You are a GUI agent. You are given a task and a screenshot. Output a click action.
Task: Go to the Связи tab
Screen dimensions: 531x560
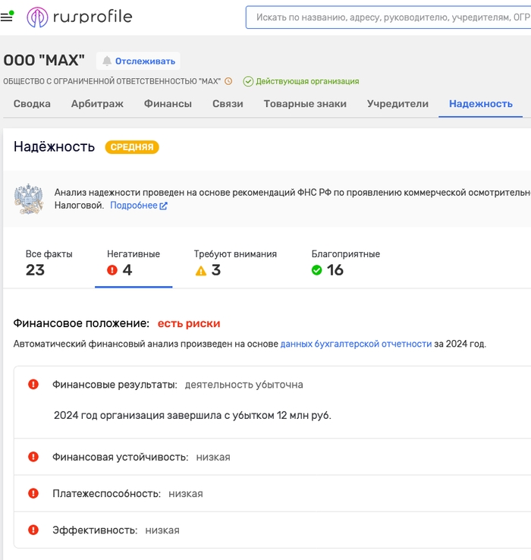click(228, 104)
